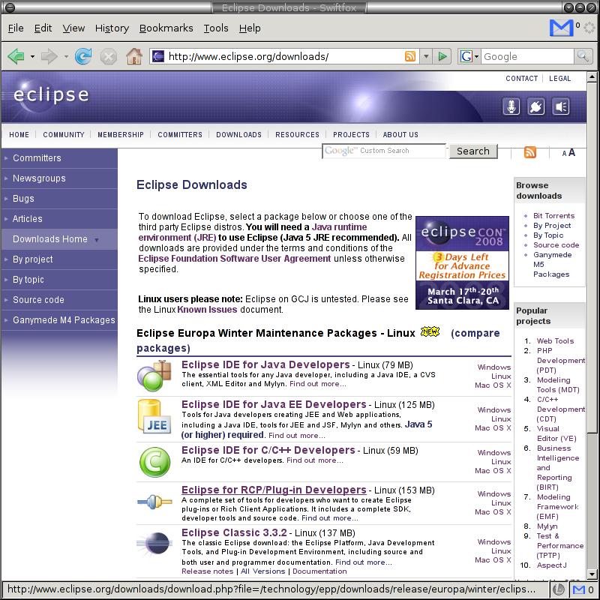This screenshot has width=600, height=600.
Task: Click the magnifying glass search icon
Action: pos(583,57)
